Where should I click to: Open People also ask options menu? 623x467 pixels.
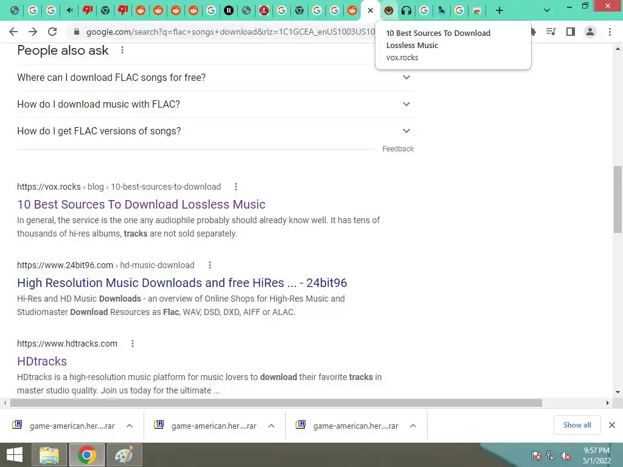click(122, 50)
